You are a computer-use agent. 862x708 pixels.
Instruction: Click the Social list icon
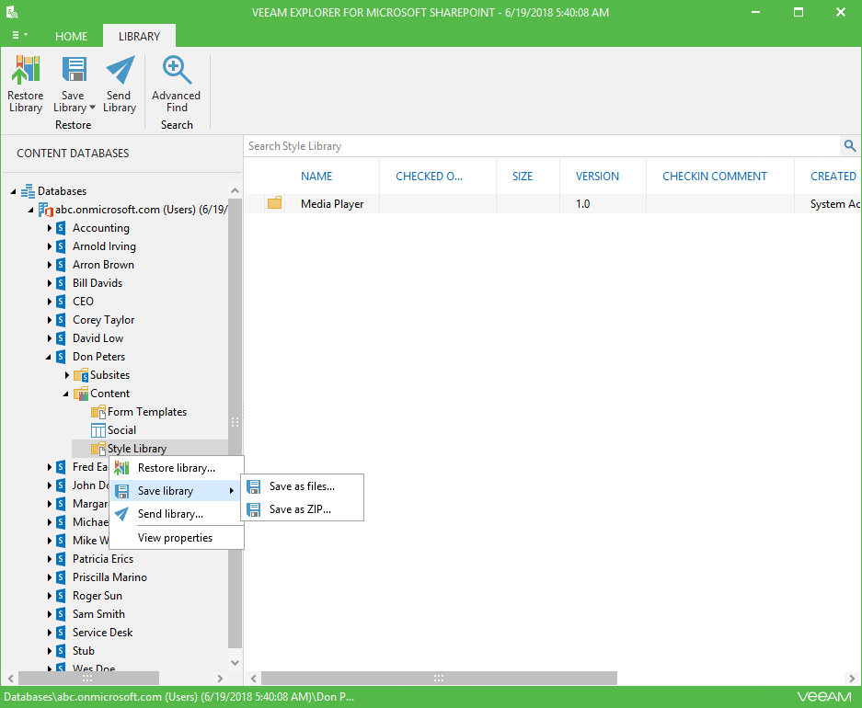click(98, 430)
